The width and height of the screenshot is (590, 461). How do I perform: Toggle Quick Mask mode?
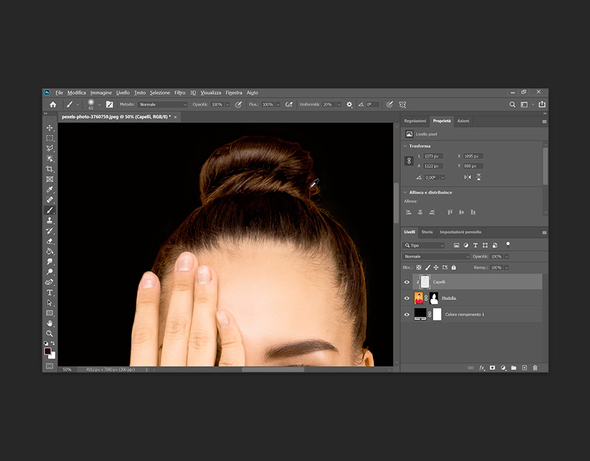click(x=50, y=365)
